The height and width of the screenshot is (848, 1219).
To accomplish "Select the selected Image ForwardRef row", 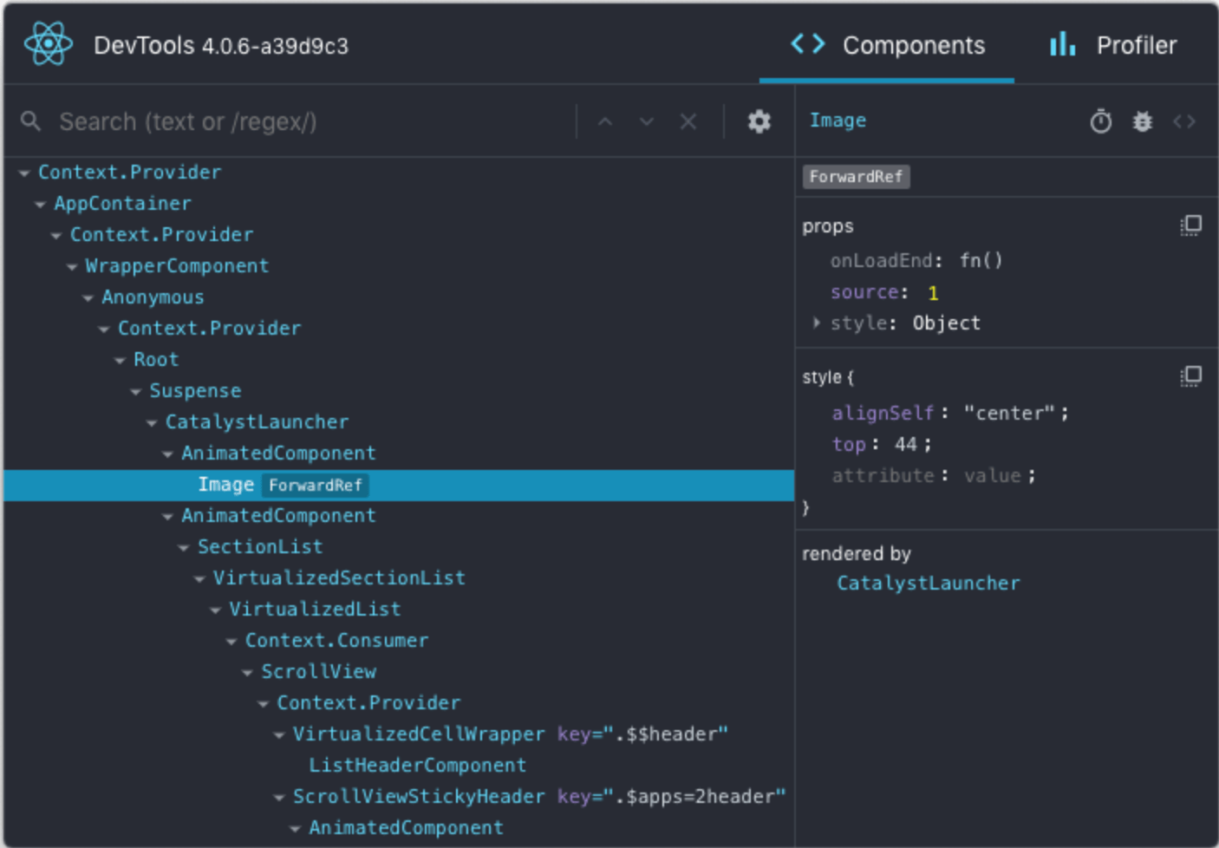I will (399, 485).
